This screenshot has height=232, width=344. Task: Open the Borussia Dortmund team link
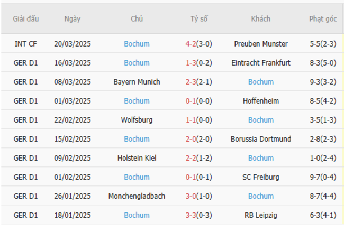tap(261, 139)
